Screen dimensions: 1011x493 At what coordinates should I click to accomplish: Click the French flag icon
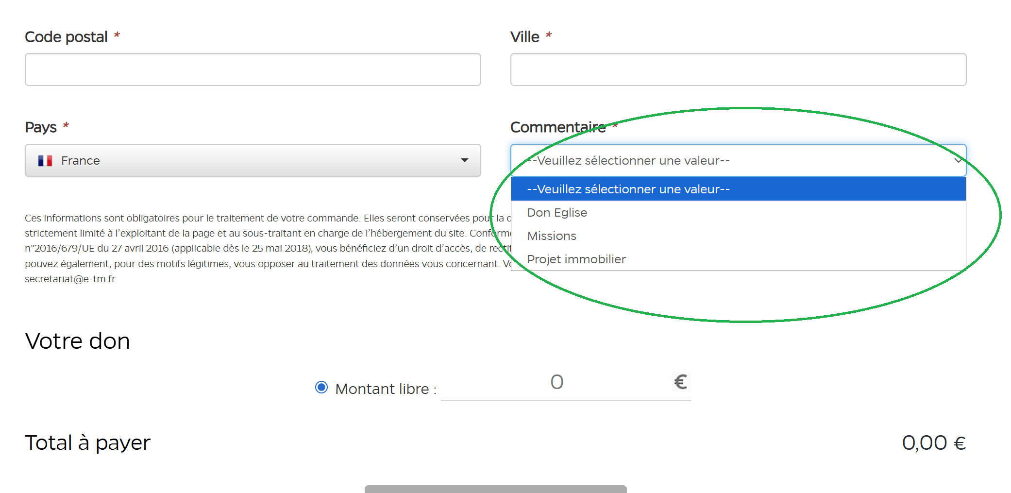click(x=45, y=161)
